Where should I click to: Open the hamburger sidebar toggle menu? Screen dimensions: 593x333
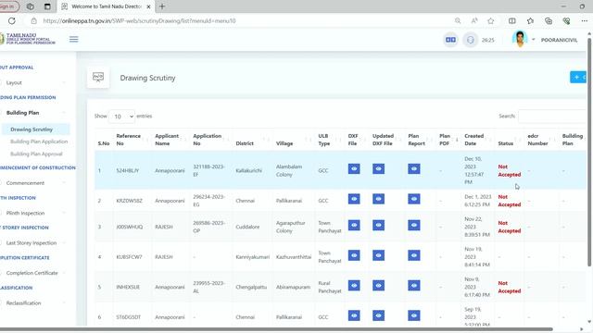(x=74, y=39)
